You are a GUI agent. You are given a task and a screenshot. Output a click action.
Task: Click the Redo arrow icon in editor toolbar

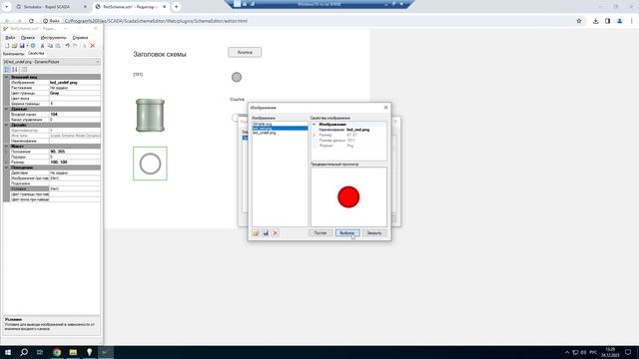[76, 46]
